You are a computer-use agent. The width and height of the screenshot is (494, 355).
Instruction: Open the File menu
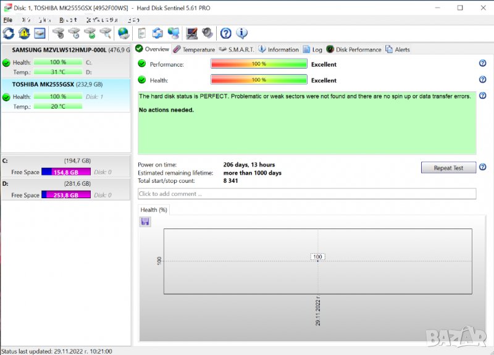coord(8,20)
